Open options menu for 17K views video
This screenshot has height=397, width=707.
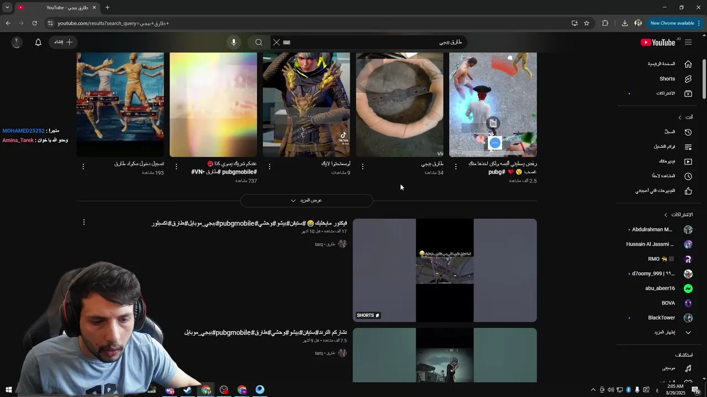[x=84, y=222]
